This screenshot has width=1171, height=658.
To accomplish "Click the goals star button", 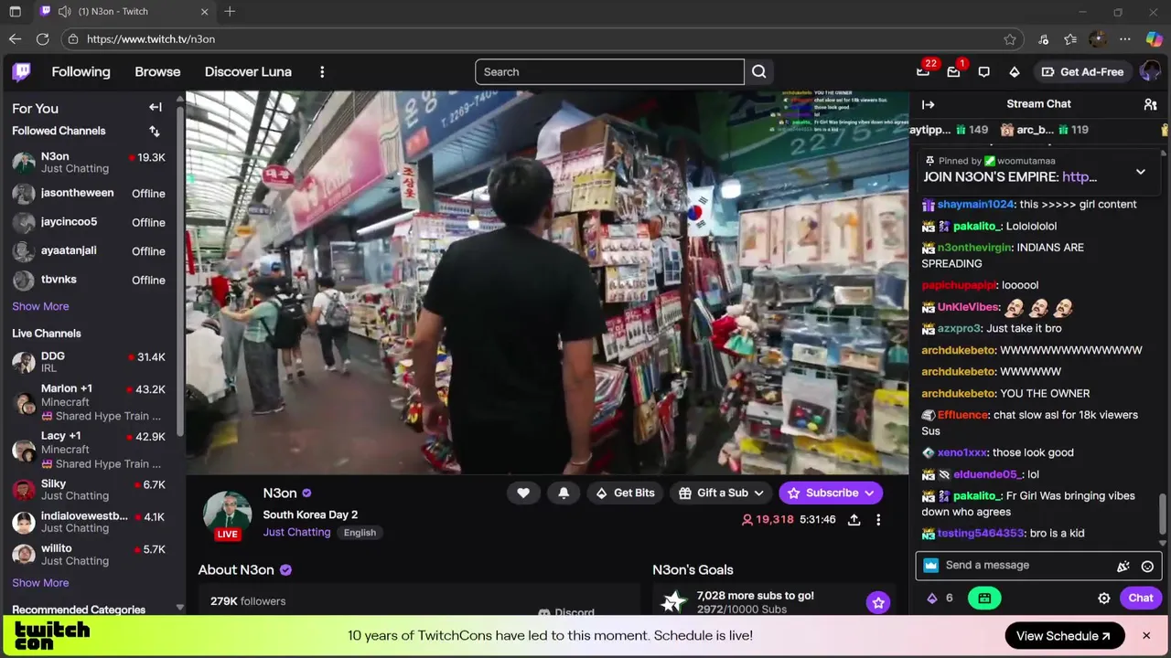I will 878,602.
